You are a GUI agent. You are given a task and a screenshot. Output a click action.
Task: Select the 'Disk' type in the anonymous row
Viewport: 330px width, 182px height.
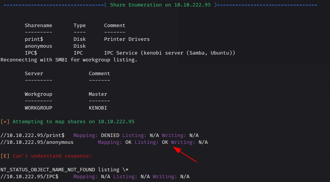coord(80,46)
